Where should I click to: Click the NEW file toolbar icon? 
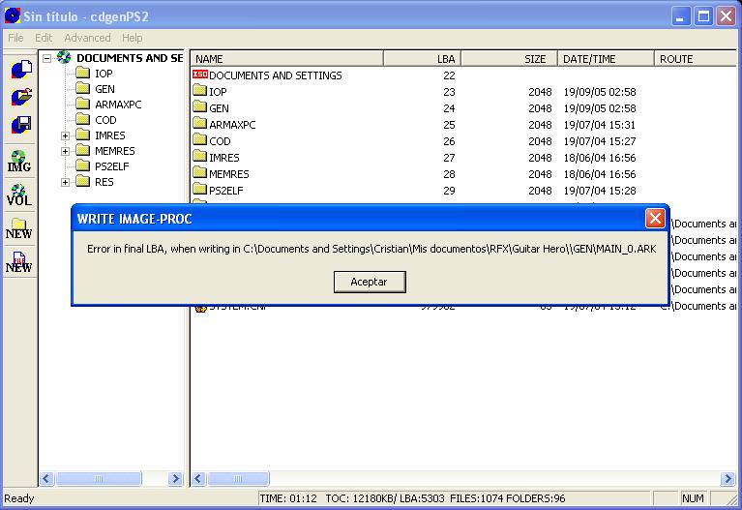[19, 261]
